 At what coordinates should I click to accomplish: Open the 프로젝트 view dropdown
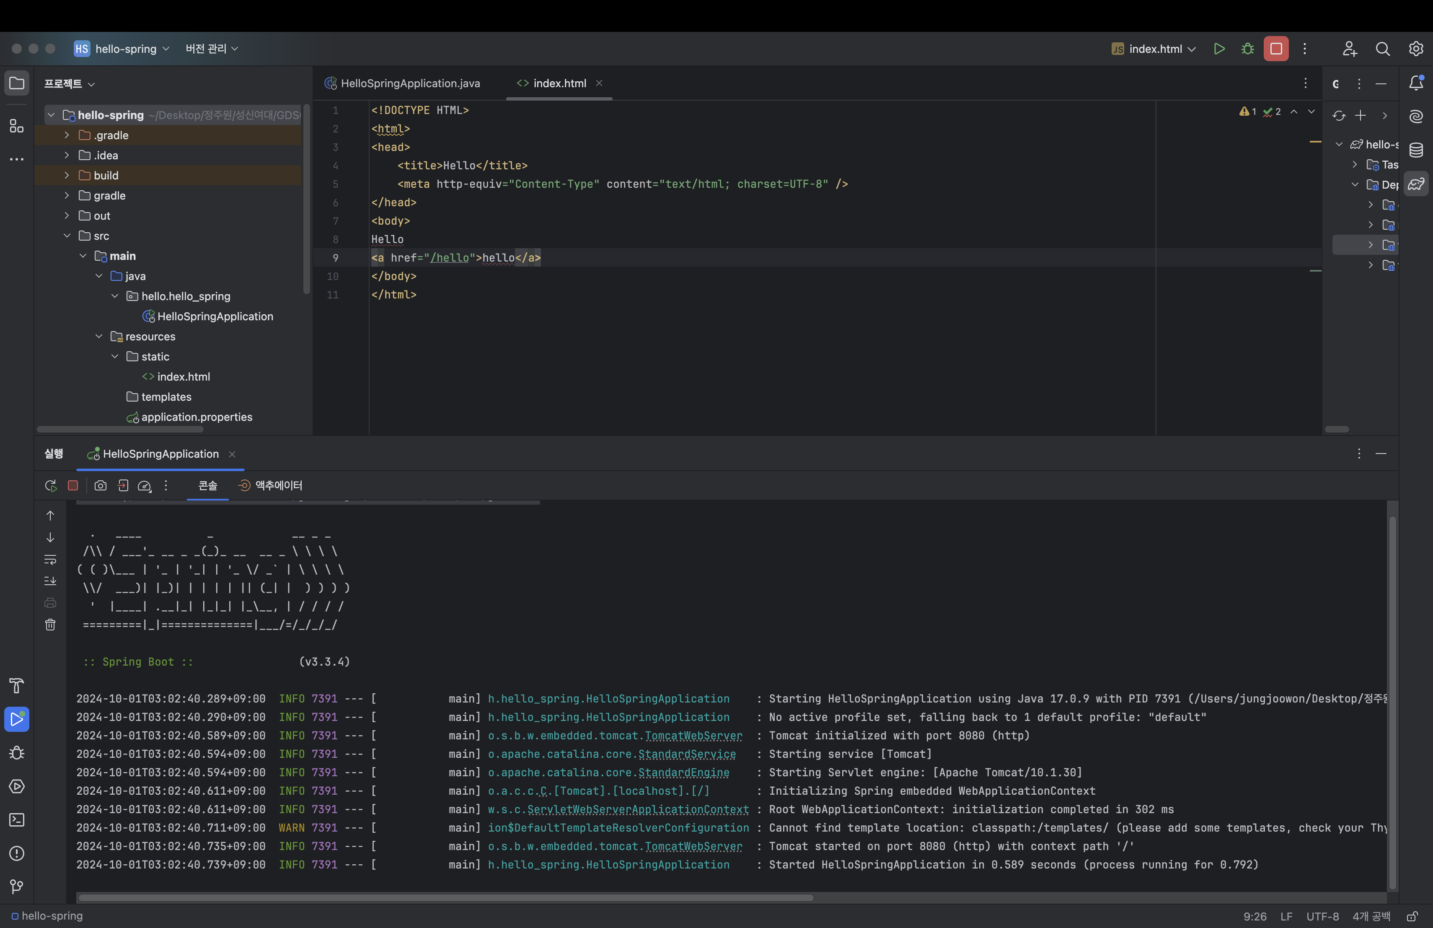pyautogui.click(x=69, y=84)
